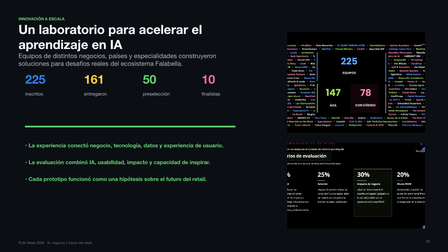Click the 'Efecto WOW' criterion label
448x252 pixels.
pyautogui.click(x=404, y=184)
